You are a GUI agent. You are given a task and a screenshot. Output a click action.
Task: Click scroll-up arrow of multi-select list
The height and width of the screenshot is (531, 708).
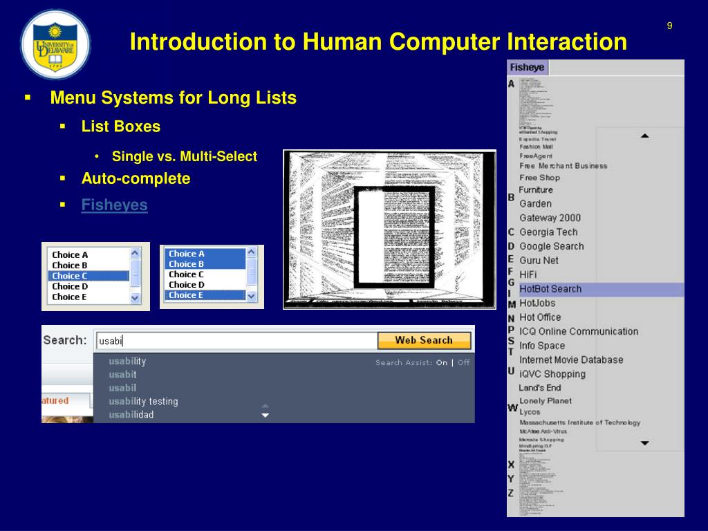click(252, 252)
